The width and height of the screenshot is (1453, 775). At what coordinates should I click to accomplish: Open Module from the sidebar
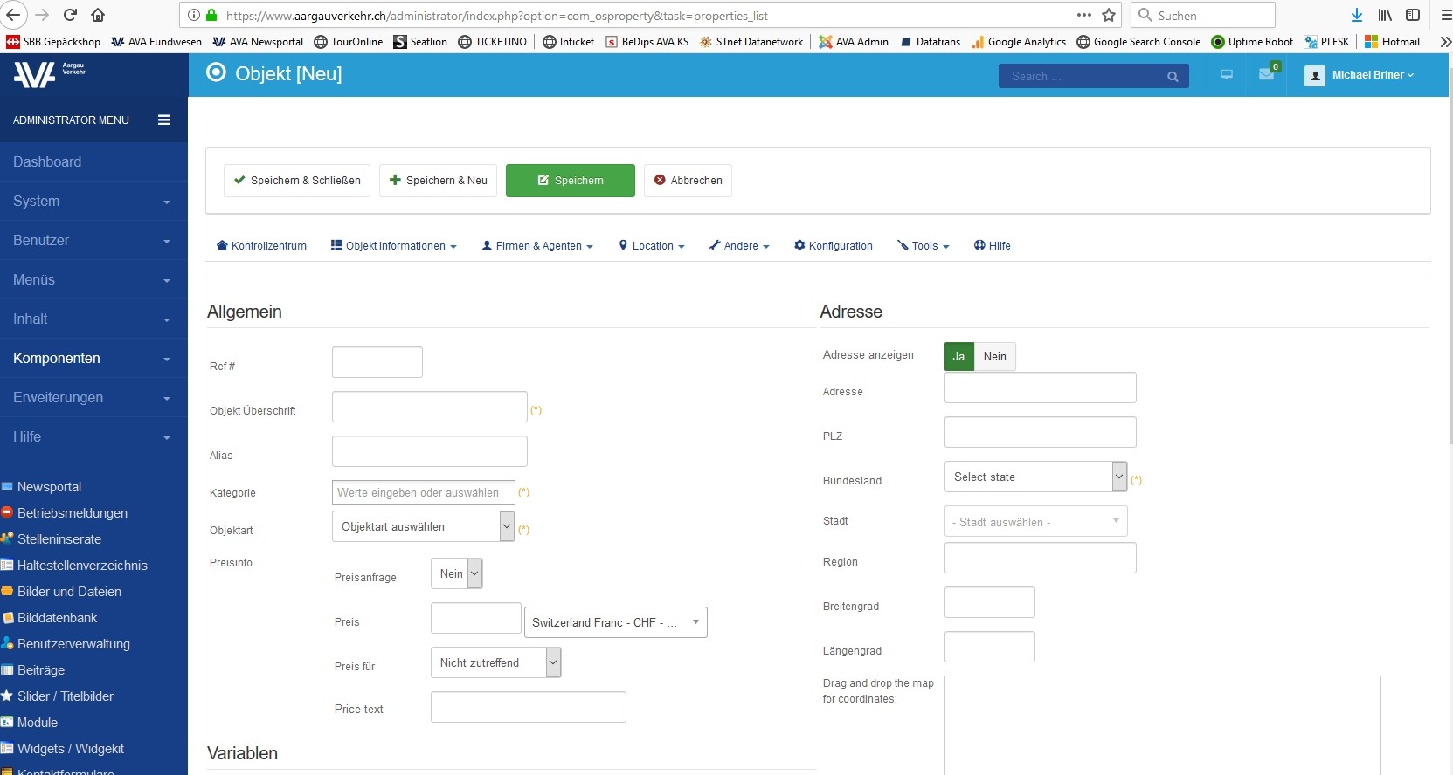37,723
